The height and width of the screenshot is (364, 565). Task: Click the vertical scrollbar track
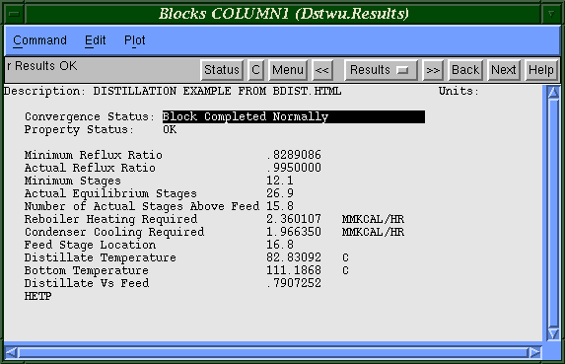(x=553, y=213)
